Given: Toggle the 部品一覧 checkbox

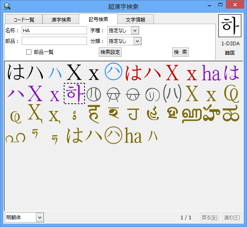Looking at the screenshot, I should (29, 52).
